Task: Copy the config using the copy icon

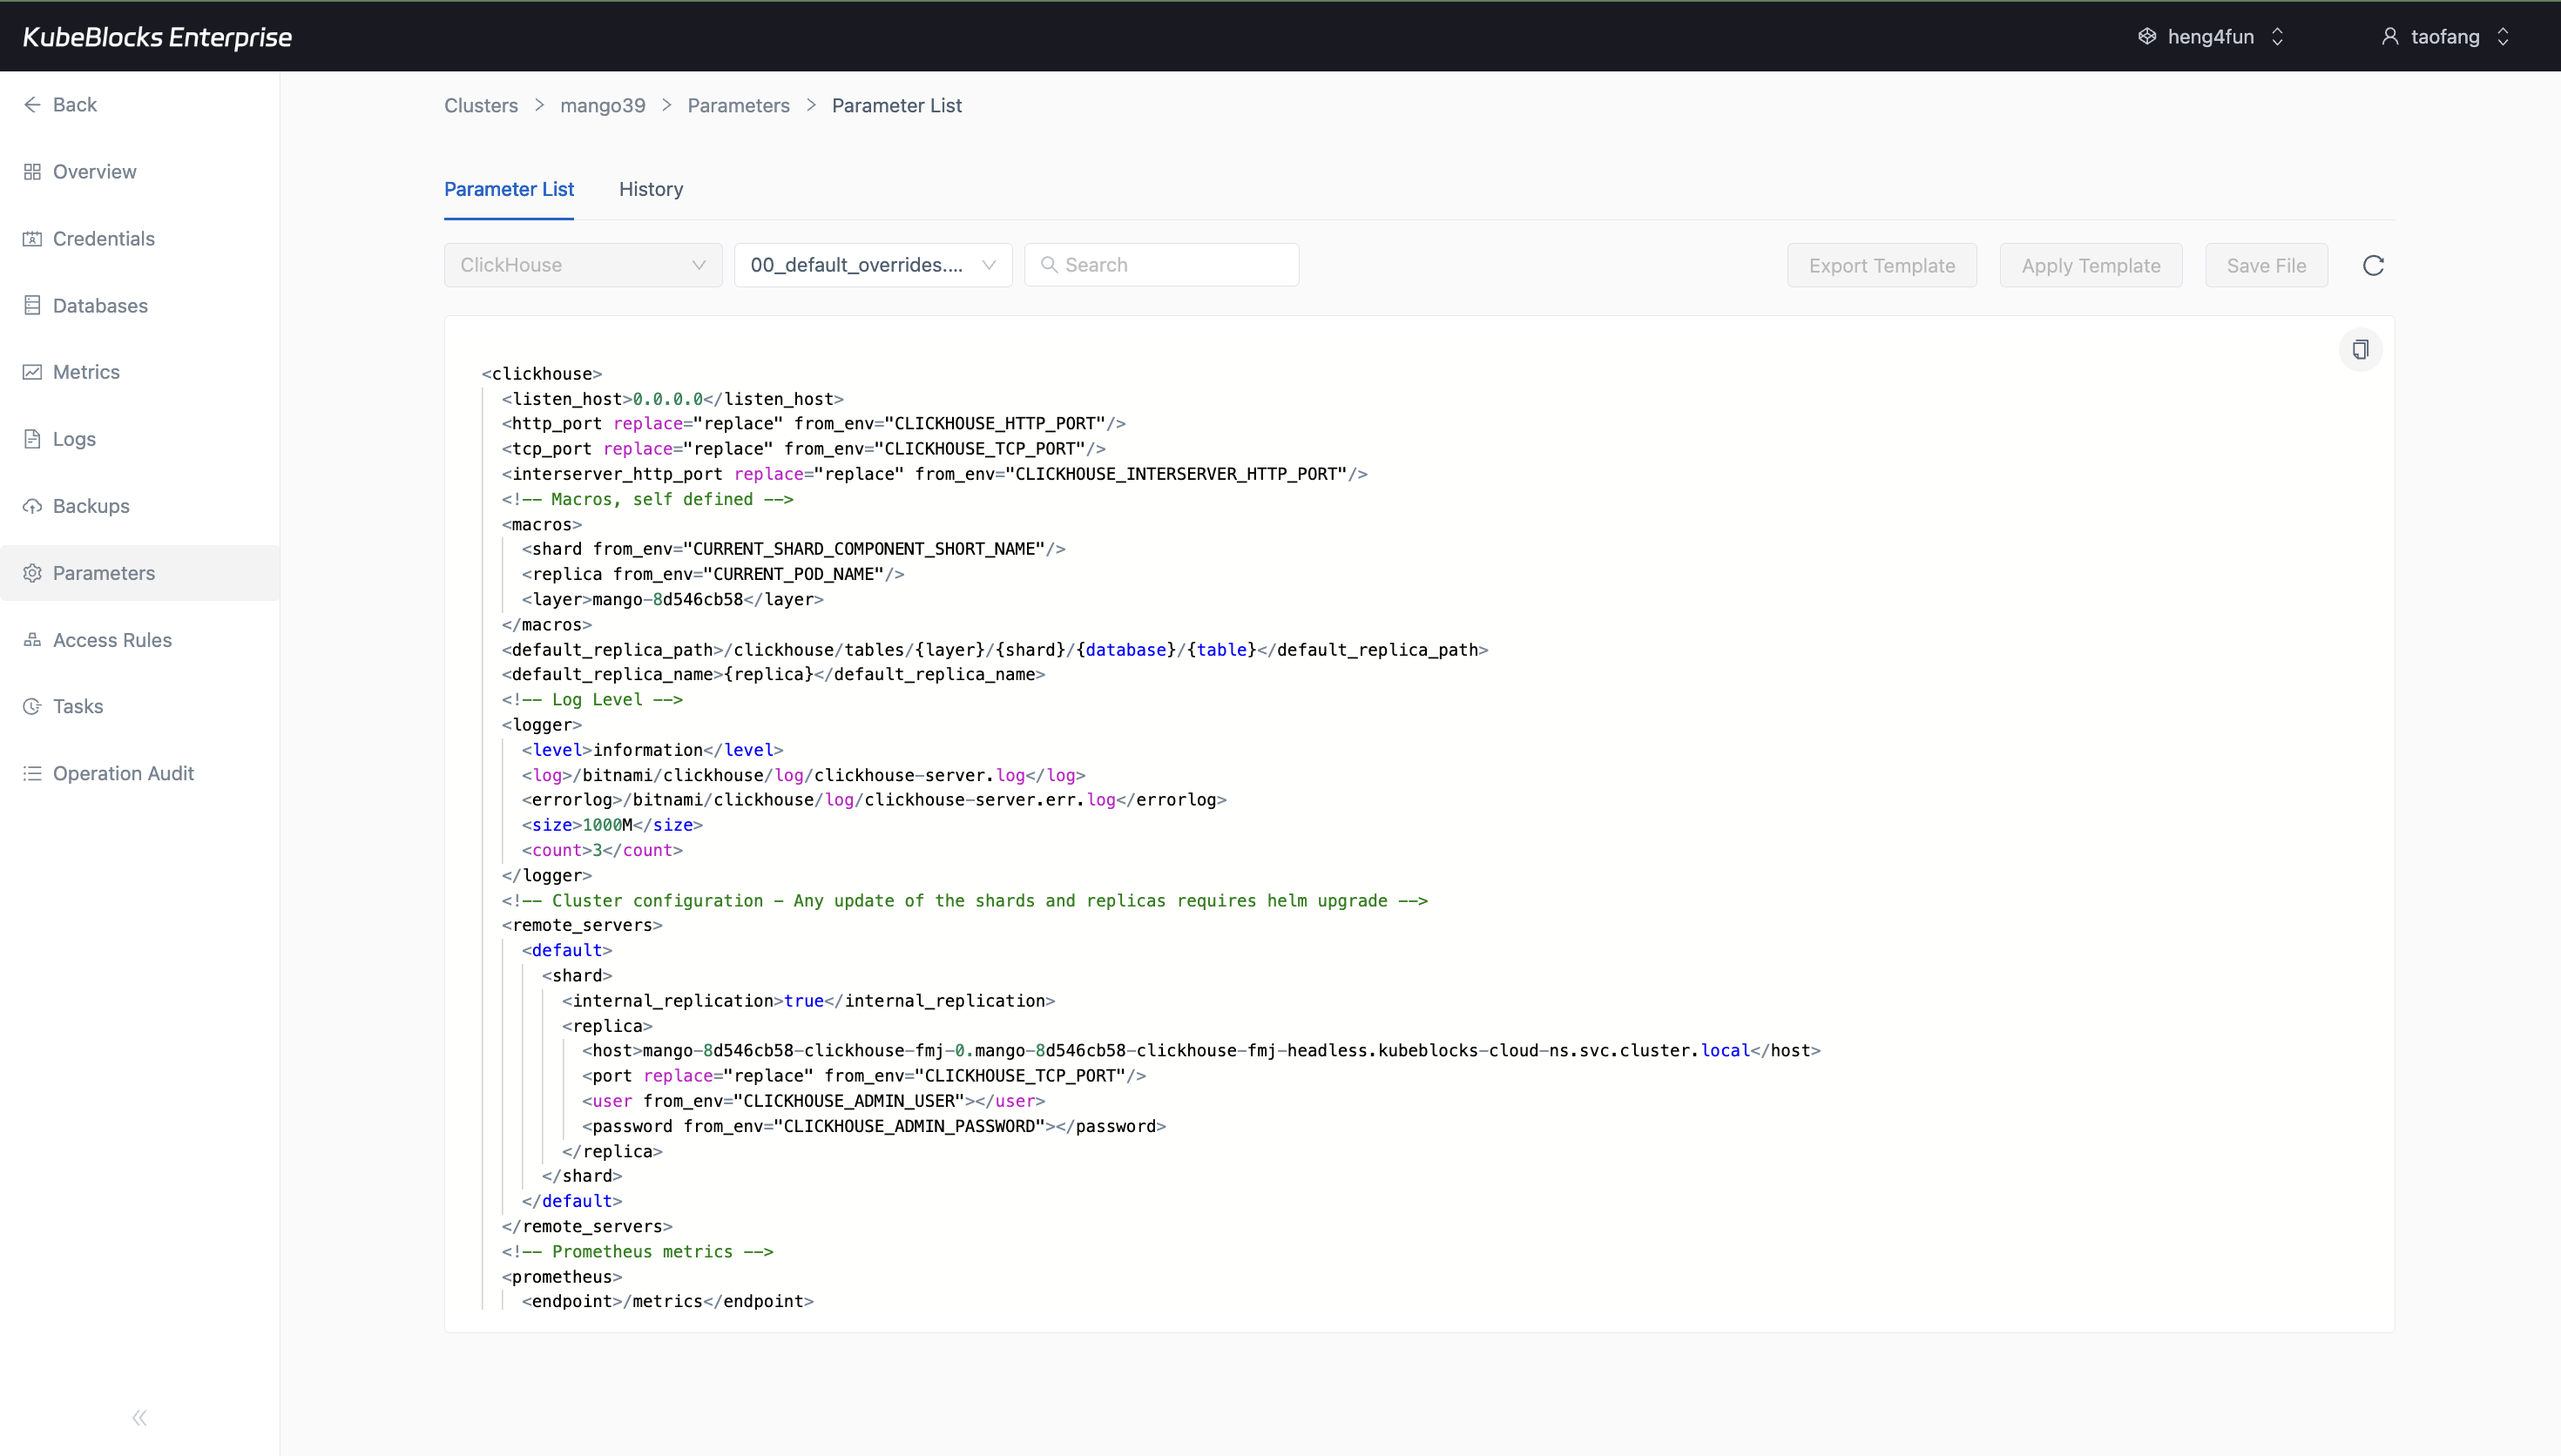Action: tap(2360, 349)
